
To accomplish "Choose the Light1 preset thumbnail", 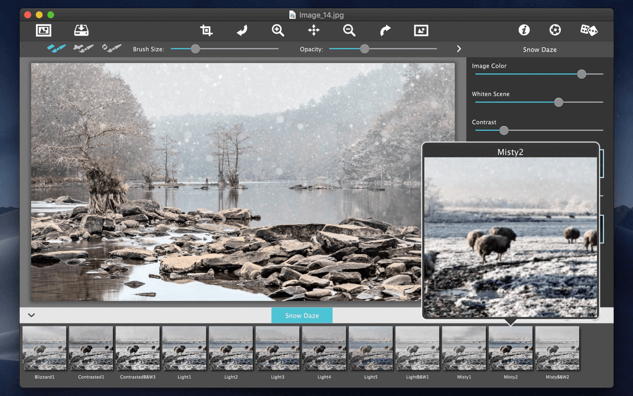I will 184,348.
